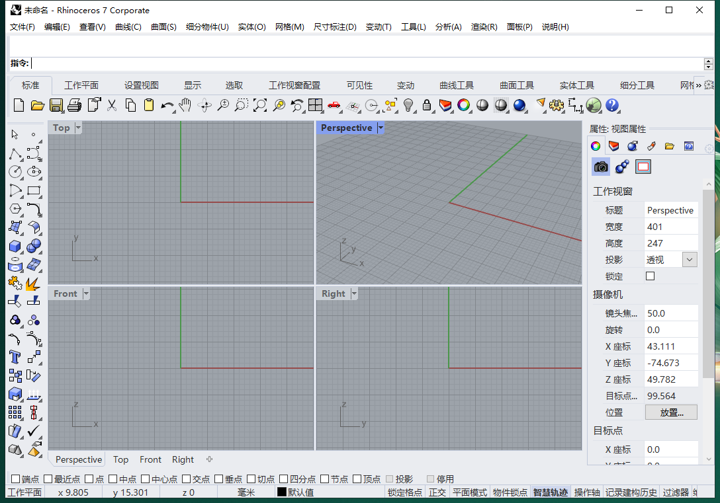Open the 文件(F) menu

(x=22, y=27)
